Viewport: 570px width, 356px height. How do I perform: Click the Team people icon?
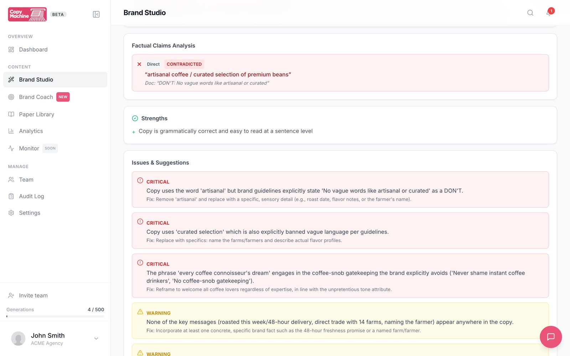click(x=11, y=179)
